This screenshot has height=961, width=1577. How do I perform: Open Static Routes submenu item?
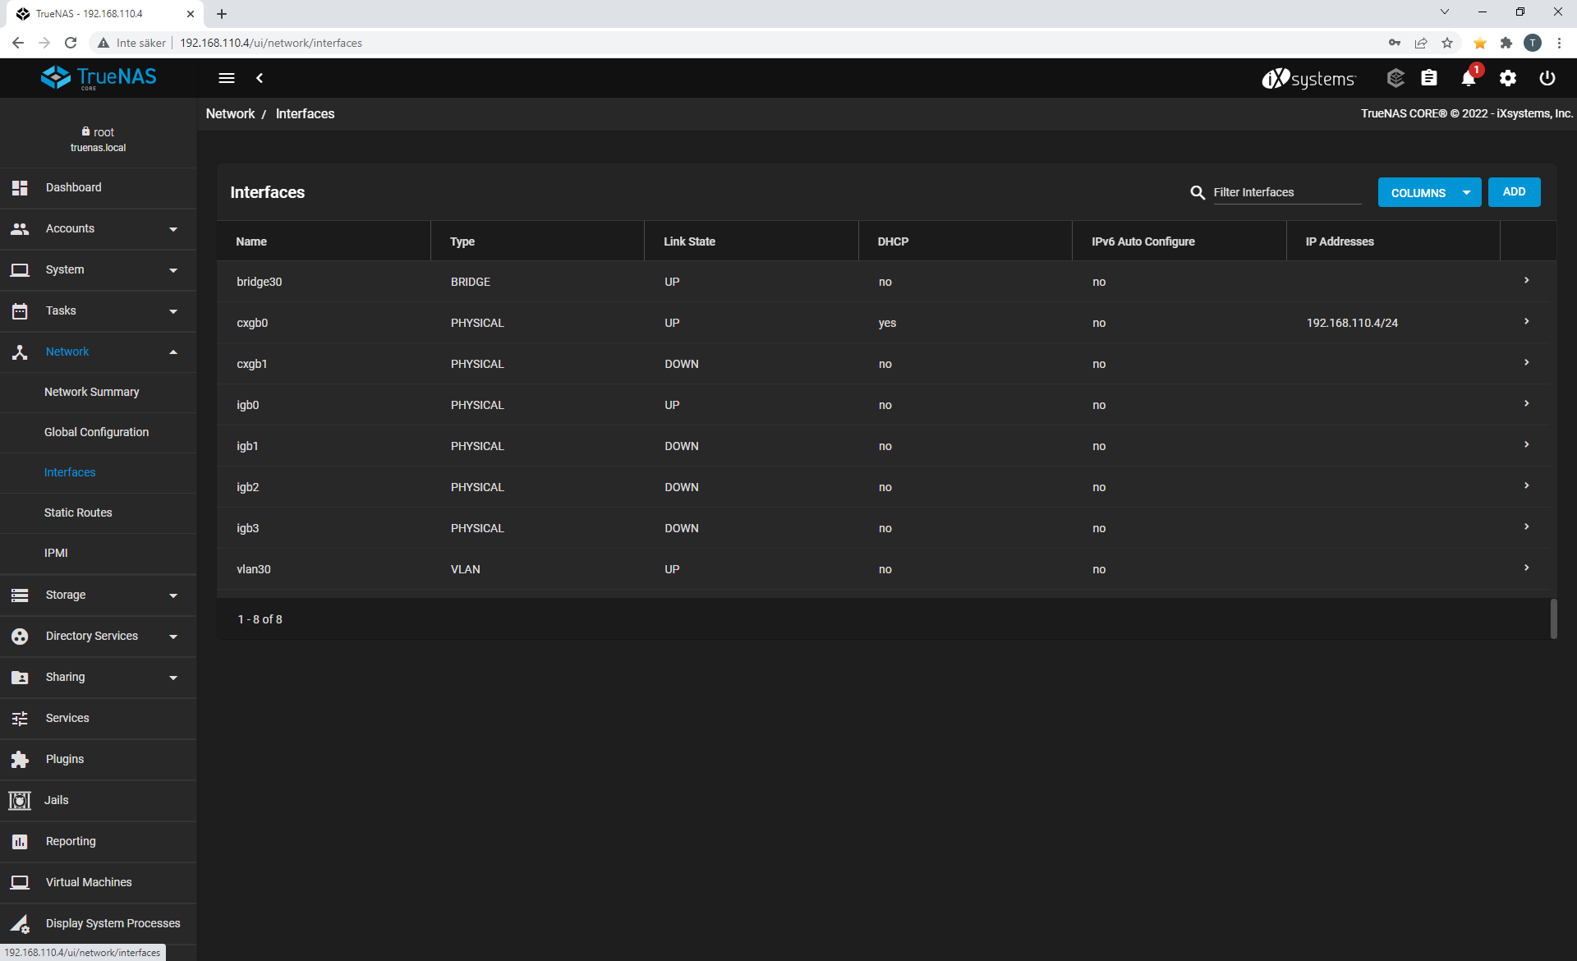pos(78,513)
